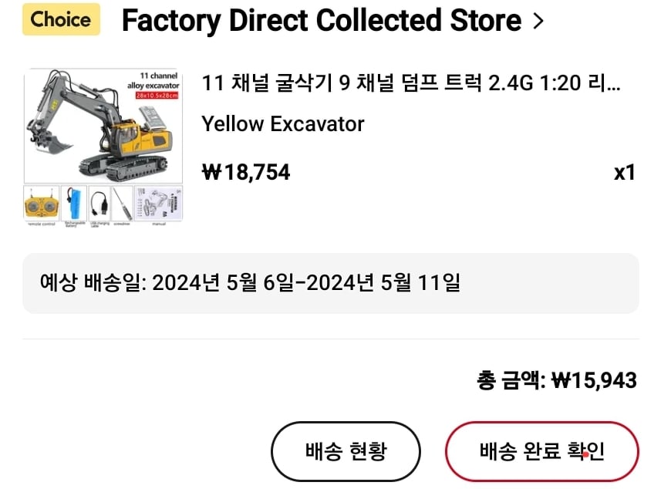Open 배송 현황 shipping status
This screenshot has height=489, width=671.
346,451
